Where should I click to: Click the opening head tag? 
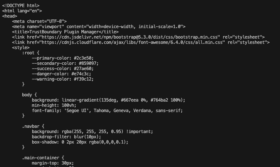10,16
